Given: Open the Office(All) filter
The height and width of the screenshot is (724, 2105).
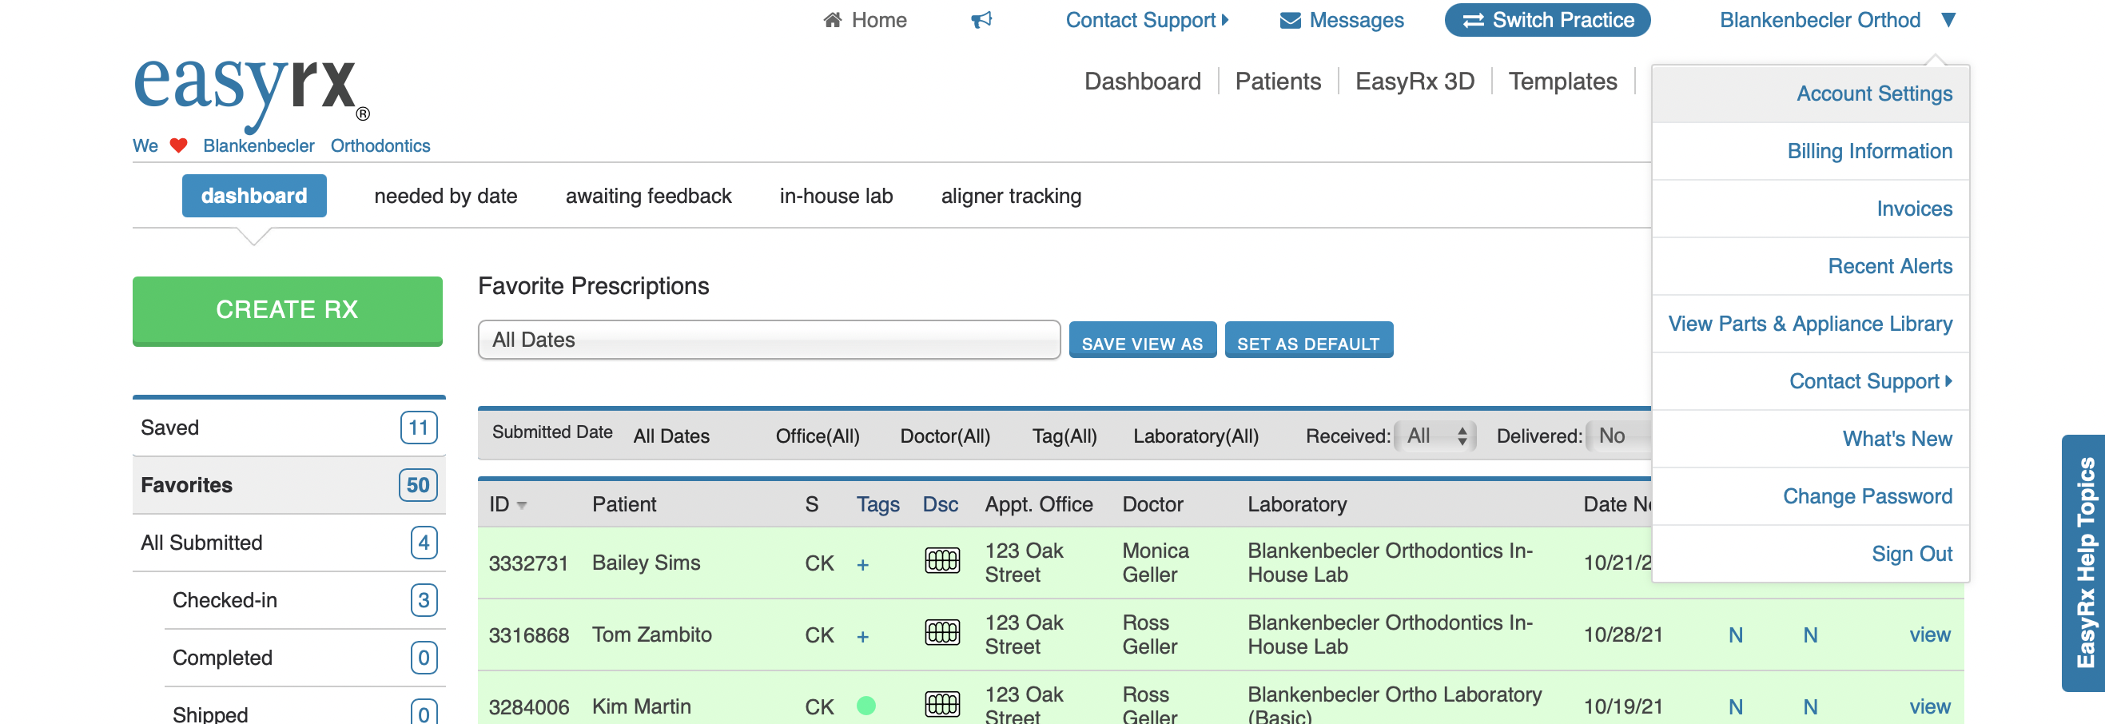Looking at the screenshot, I should [x=818, y=436].
